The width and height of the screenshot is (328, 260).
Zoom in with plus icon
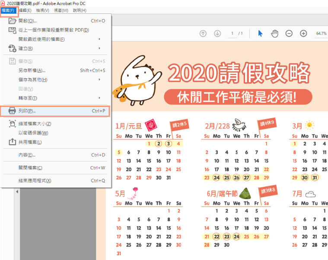click(x=303, y=33)
